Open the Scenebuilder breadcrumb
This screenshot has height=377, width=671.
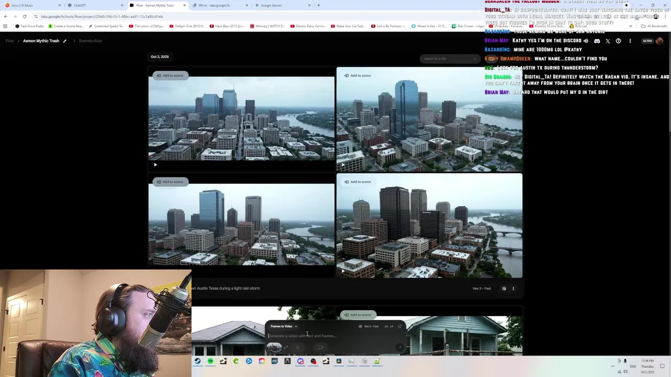90,41
